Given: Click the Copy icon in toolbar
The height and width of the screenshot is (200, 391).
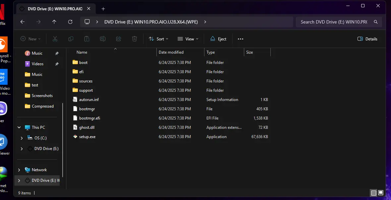Looking at the screenshot, I should 71,39.
